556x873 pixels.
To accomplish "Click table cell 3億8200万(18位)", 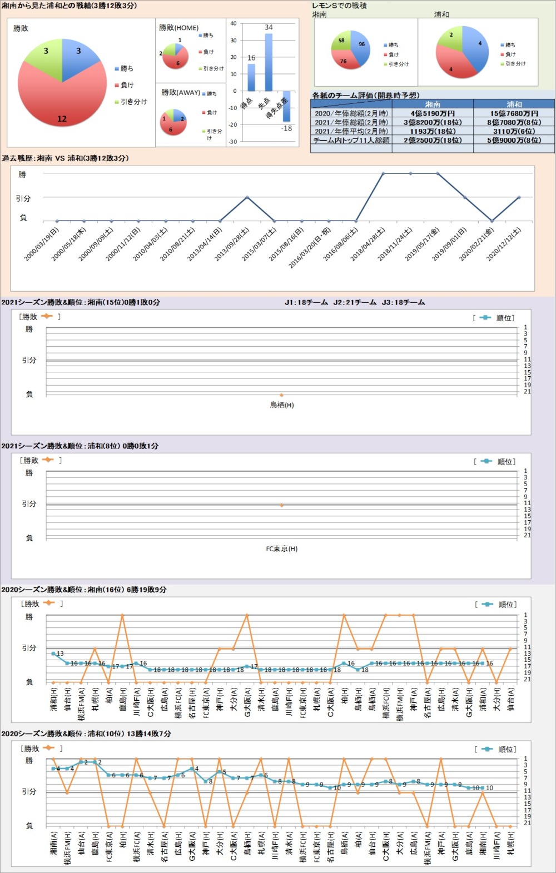I will [433, 122].
